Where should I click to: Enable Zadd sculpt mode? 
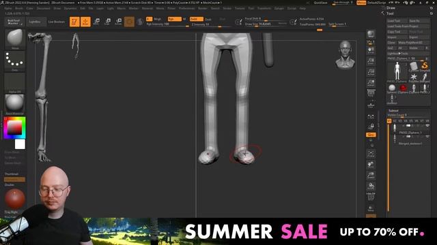tap(196, 19)
